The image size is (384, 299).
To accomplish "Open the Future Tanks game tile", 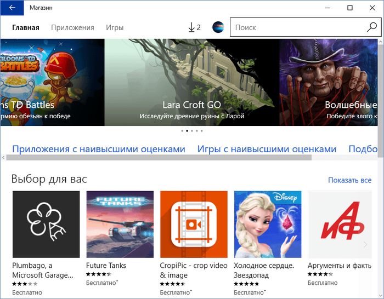I will [120, 224].
